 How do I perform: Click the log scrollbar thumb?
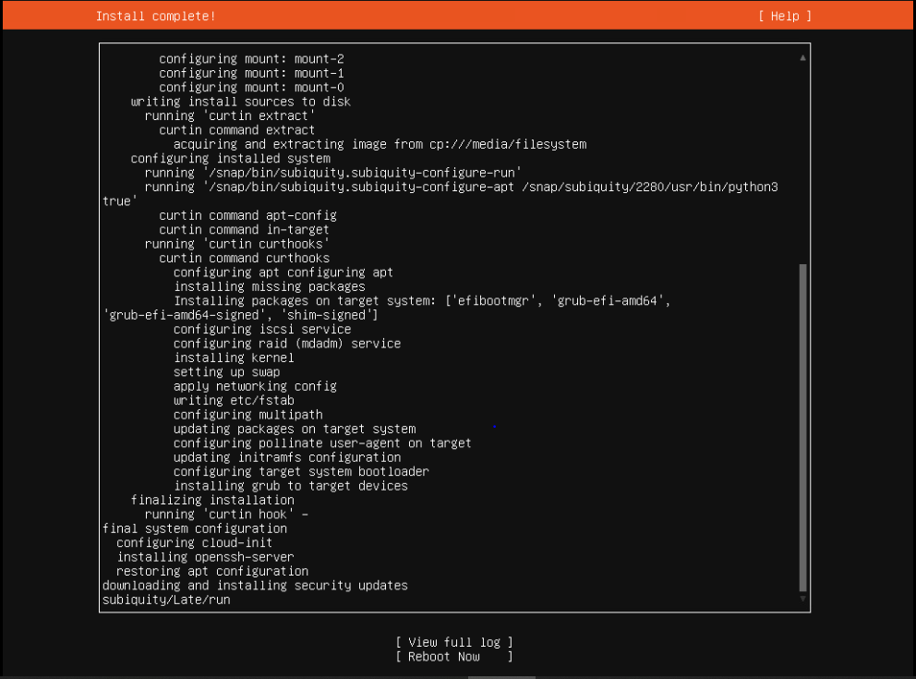[x=802, y=425]
